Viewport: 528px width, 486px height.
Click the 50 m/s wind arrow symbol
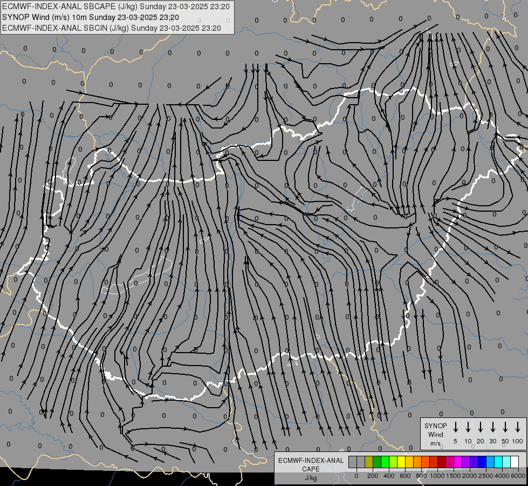(505, 427)
